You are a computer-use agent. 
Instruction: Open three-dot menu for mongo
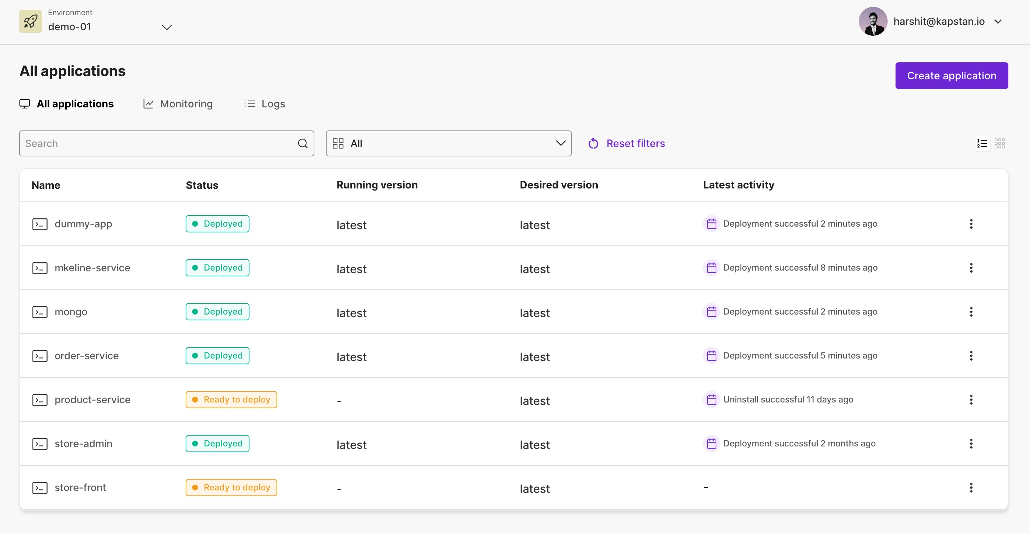click(971, 312)
